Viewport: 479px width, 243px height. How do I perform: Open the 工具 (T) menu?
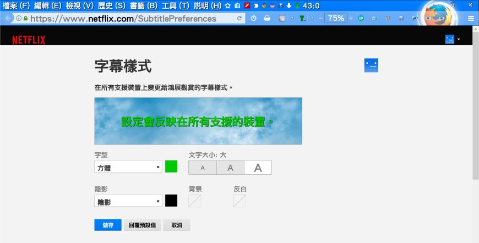point(176,5)
